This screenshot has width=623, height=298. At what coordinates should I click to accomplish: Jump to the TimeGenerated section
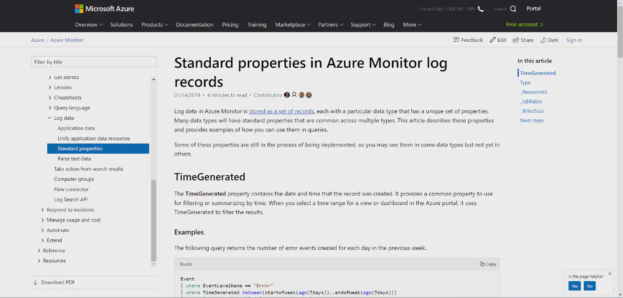coord(538,73)
